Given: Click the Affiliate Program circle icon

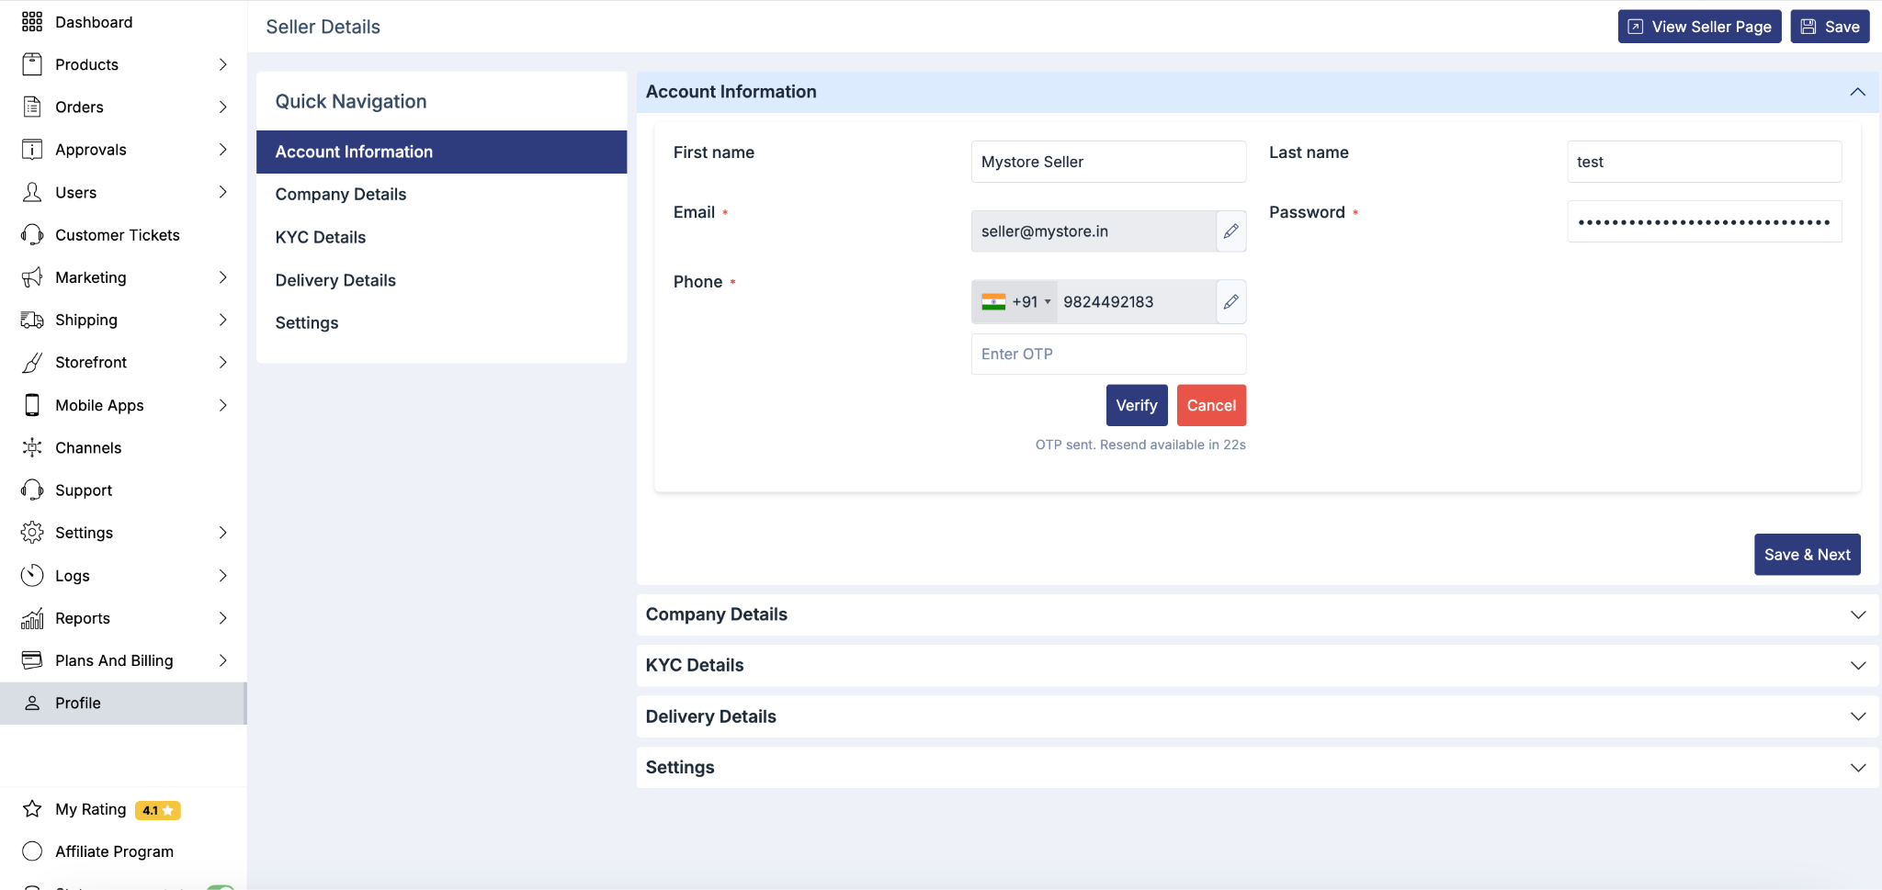Looking at the screenshot, I should click(x=32, y=851).
